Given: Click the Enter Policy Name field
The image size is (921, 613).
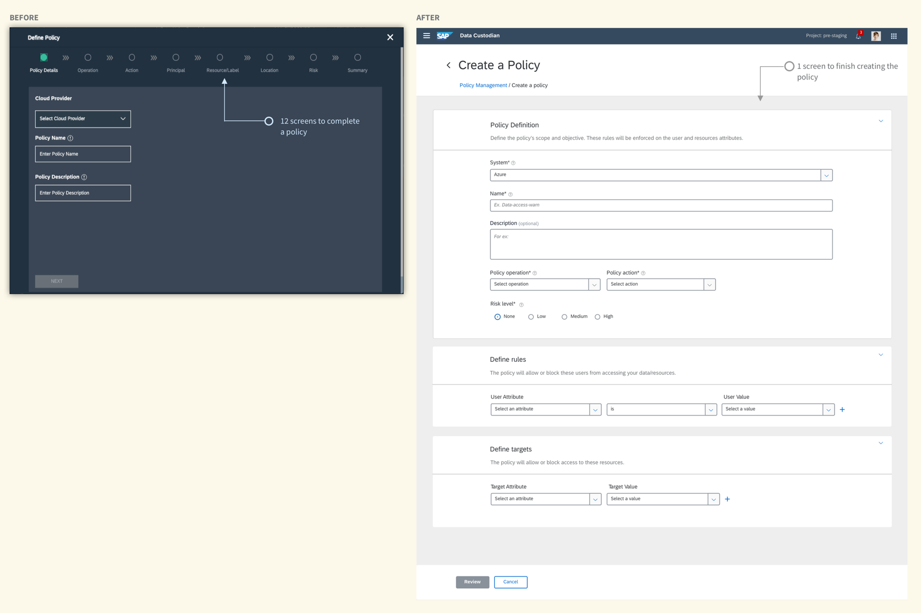Looking at the screenshot, I should pos(83,154).
